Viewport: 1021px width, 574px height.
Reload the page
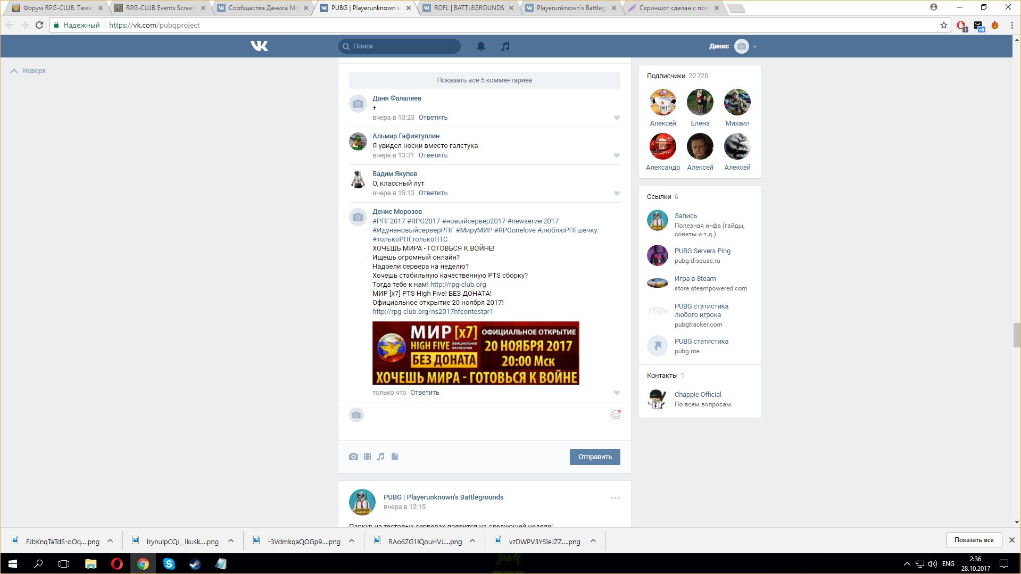(x=39, y=25)
